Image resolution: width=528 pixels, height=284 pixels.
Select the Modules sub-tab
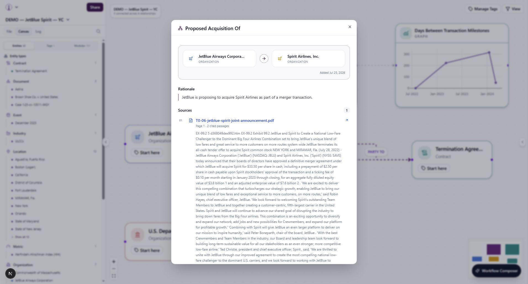coord(82,46)
